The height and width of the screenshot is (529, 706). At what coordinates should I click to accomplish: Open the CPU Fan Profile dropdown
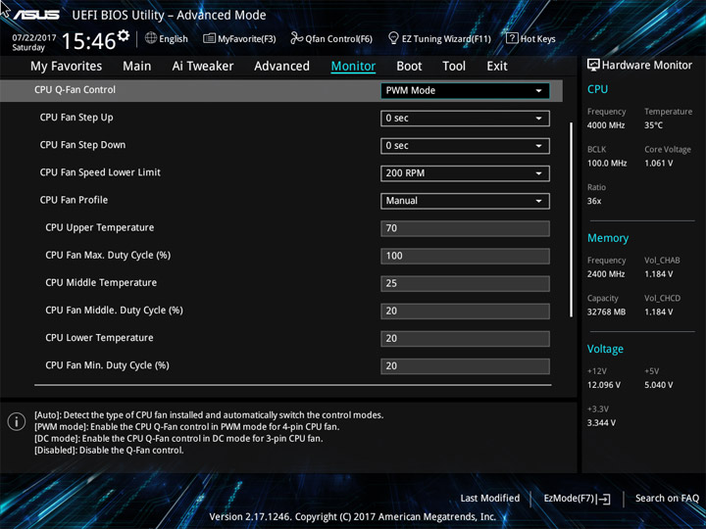coord(465,201)
